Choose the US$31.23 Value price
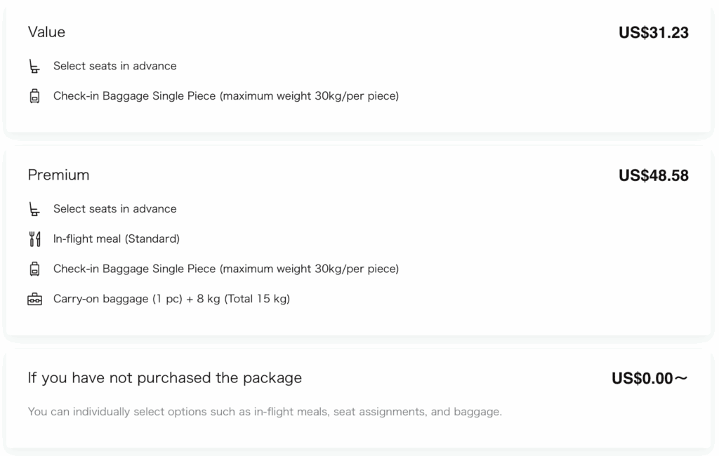719x456 pixels. tap(653, 33)
